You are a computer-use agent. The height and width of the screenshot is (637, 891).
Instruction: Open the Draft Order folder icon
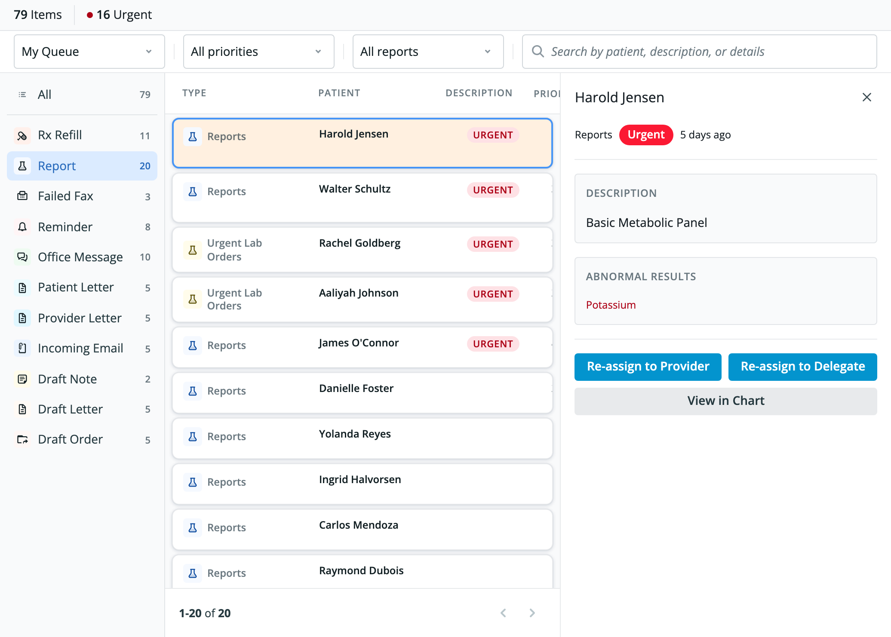coord(22,439)
